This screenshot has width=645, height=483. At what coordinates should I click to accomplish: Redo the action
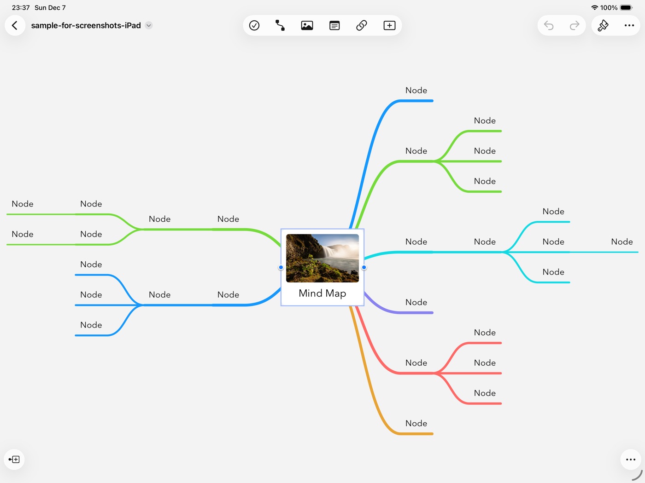click(574, 25)
